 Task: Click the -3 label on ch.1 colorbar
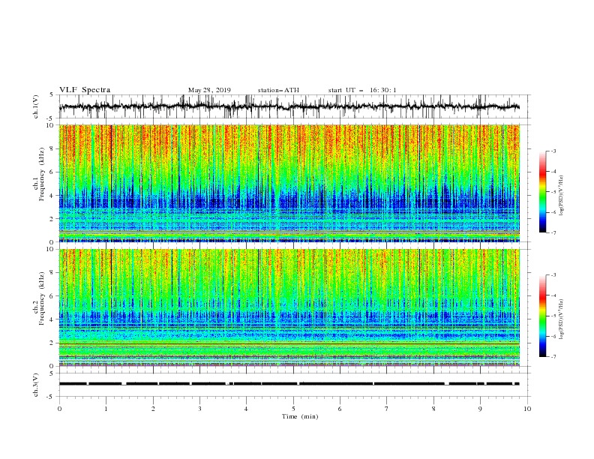click(x=553, y=151)
